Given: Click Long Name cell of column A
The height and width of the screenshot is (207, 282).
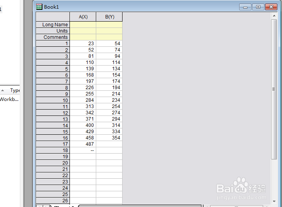Looking at the screenshot, I should pos(83,25).
